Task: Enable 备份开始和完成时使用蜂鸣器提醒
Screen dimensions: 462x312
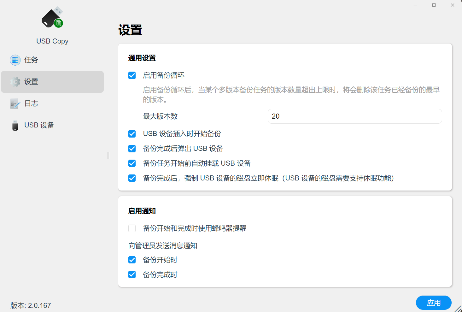Action: [x=132, y=228]
